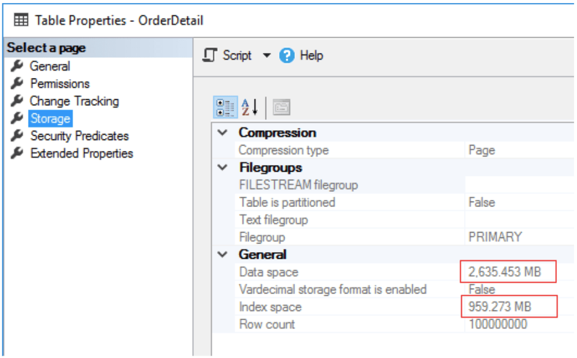The width and height of the screenshot is (577, 358).
Task: Select the Extended Properties page
Action: 81,153
